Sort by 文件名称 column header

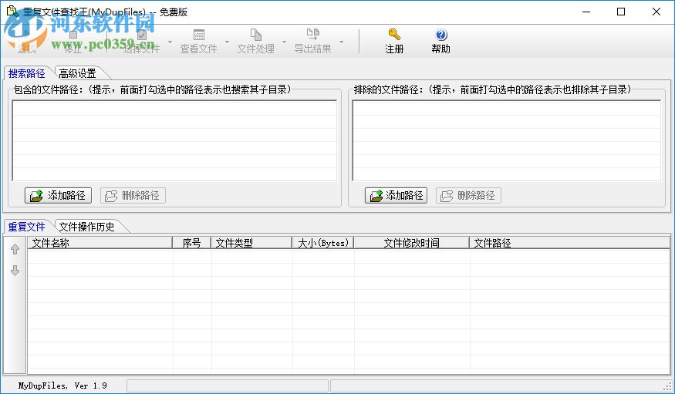coord(100,243)
